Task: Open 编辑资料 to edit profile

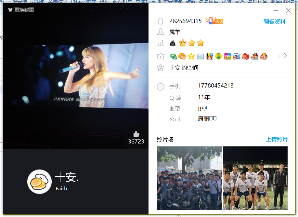Action: tap(274, 21)
